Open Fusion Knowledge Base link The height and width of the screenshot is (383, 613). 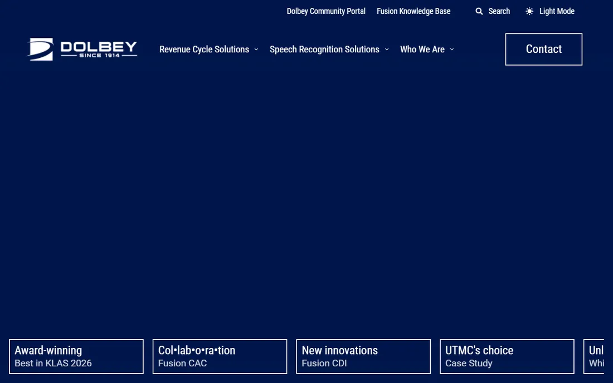(x=413, y=11)
